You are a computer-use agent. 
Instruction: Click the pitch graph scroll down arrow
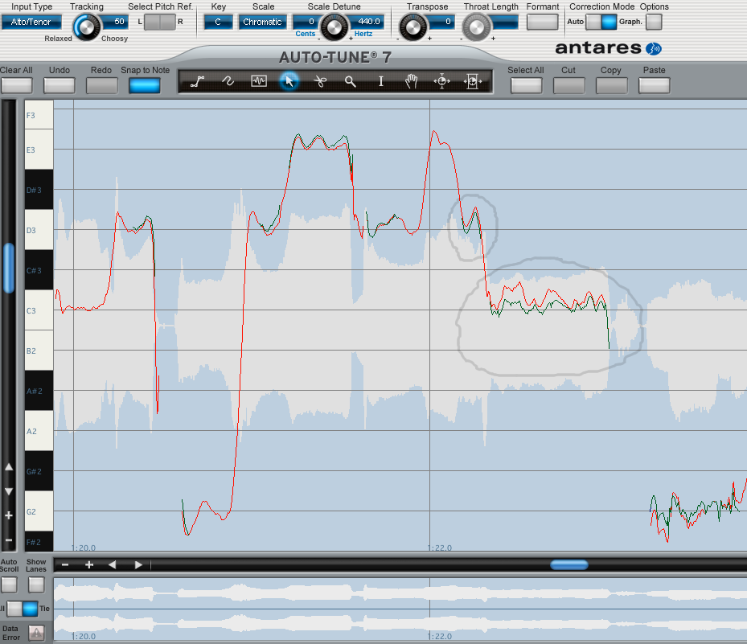coord(9,491)
